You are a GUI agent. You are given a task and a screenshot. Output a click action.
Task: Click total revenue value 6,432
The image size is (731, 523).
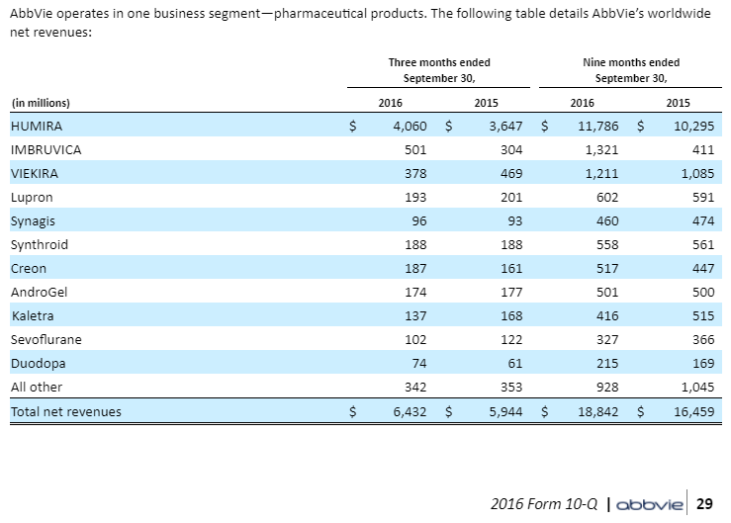410,412
